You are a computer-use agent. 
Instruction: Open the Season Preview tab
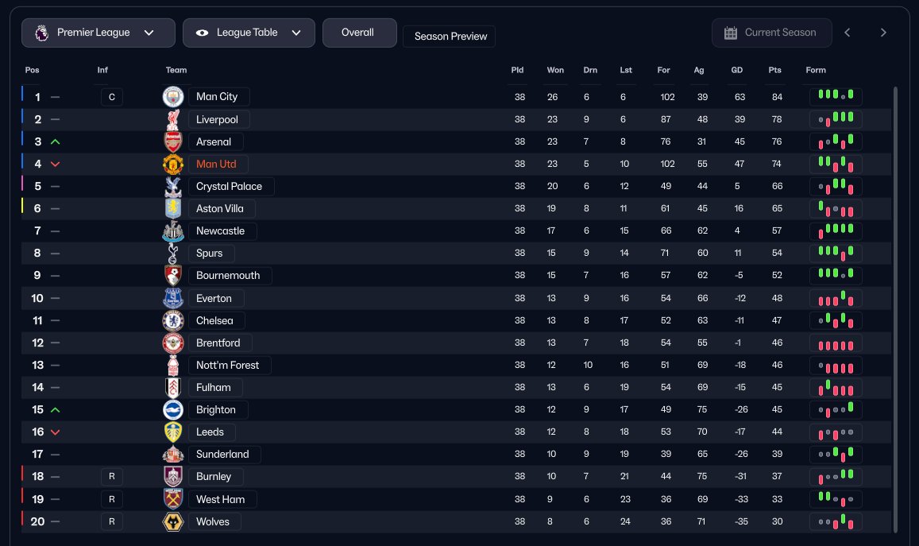tap(450, 37)
